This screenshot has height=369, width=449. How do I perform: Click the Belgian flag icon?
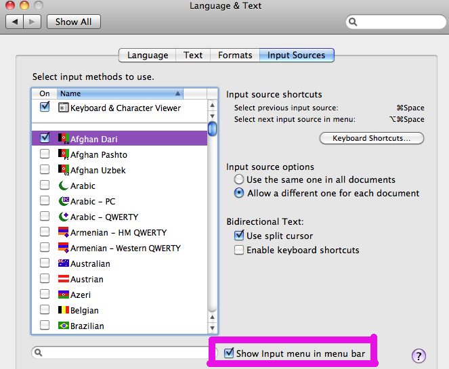click(x=63, y=309)
